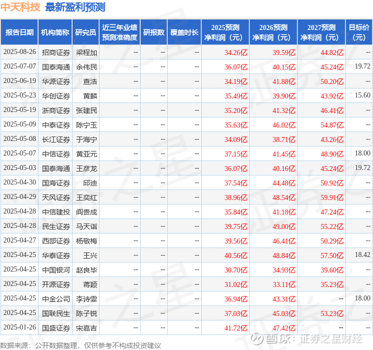Image resolution: width=373 pixels, height=350 pixels.
Task: Select 招商证券 institution cell
Action: pos(56,52)
